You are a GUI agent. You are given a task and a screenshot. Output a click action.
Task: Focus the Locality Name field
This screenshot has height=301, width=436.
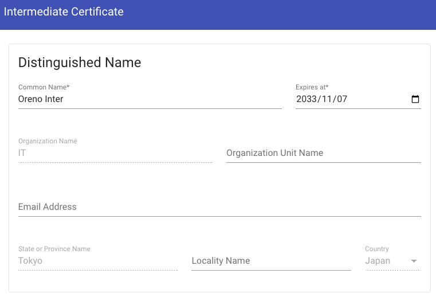(x=271, y=261)
